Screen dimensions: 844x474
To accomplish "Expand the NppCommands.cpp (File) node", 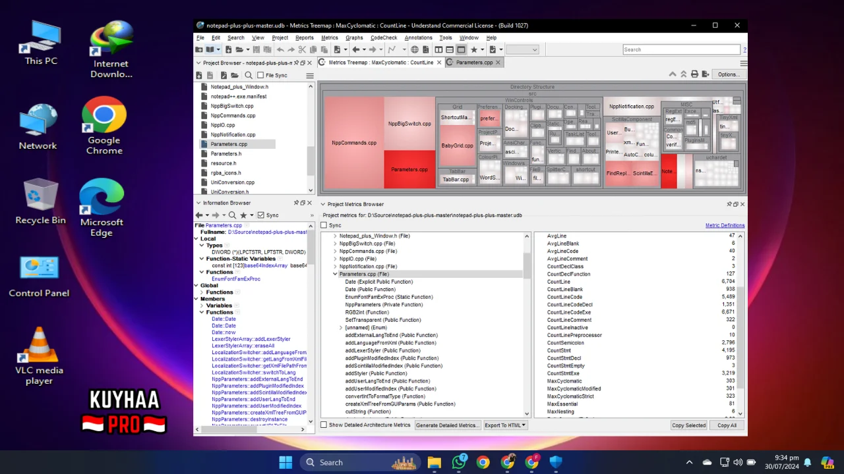I will (x=335, y=251).
